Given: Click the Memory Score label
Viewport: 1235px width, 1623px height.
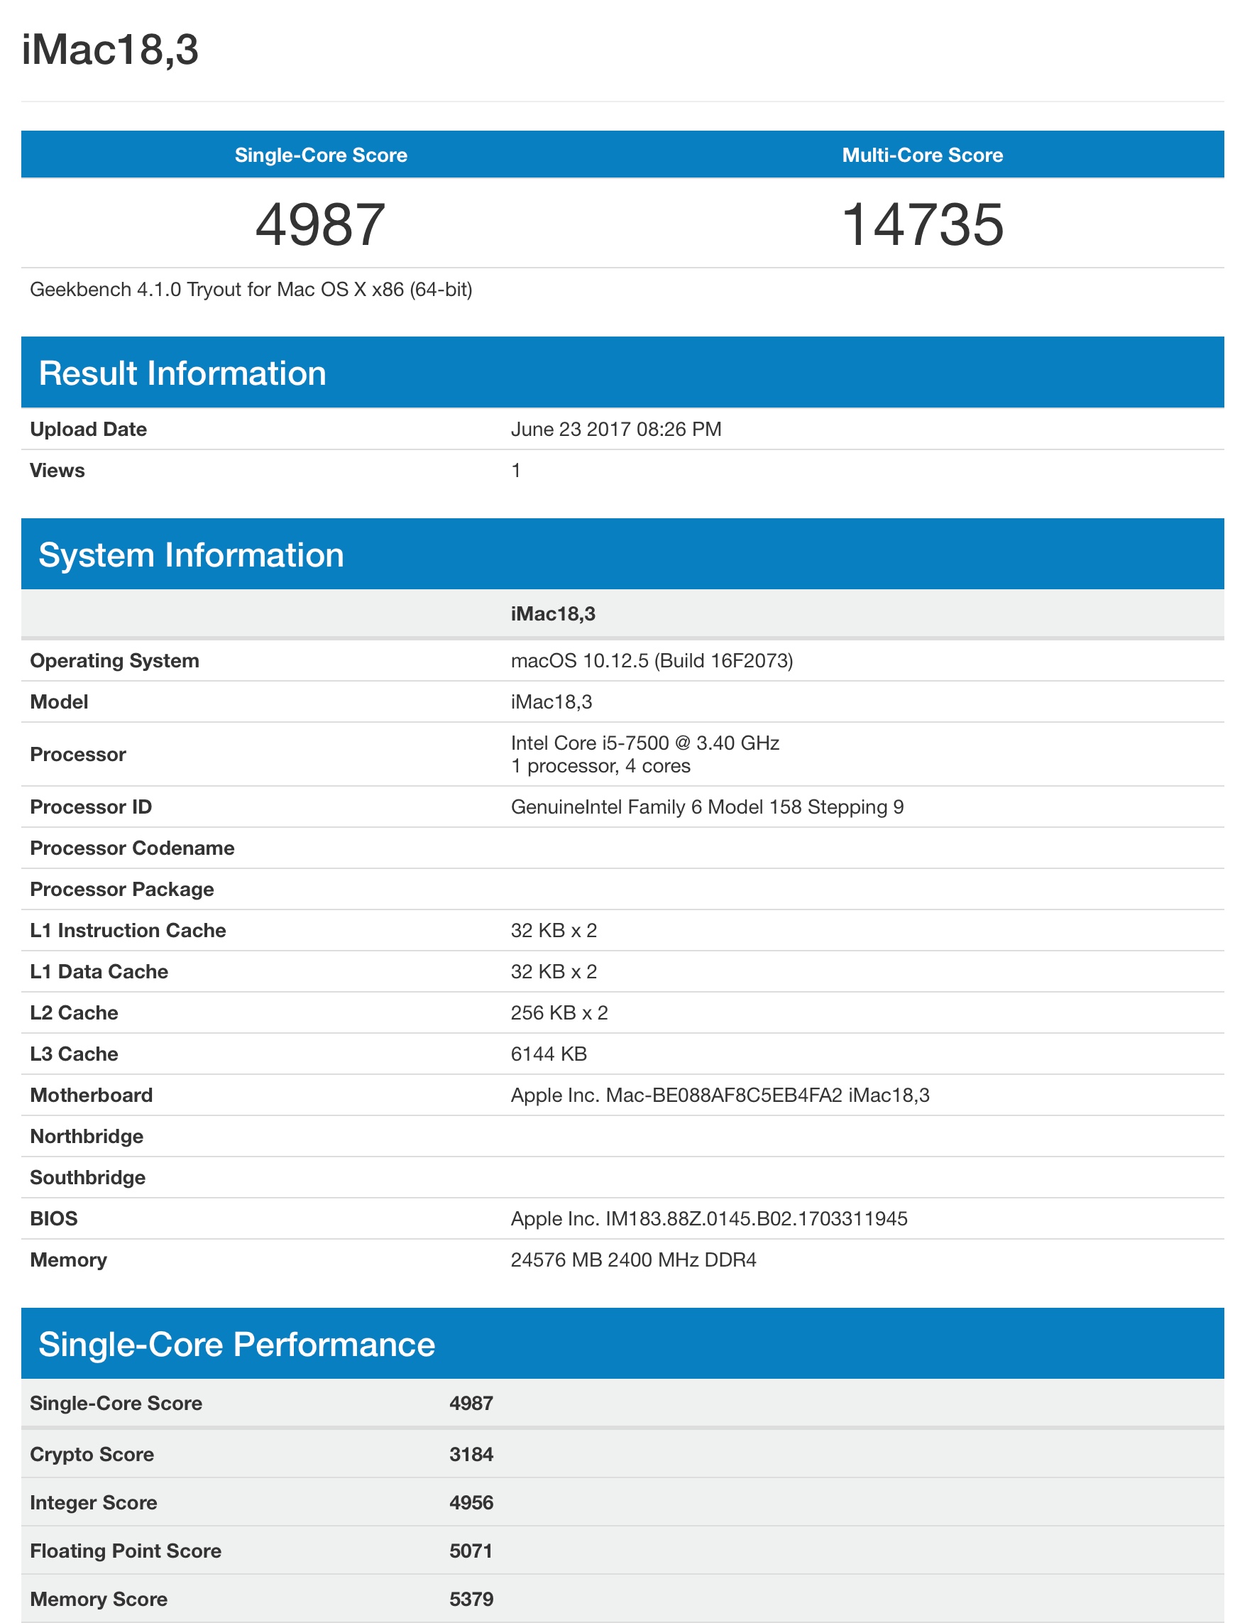Looking at the screenshot, I should click(99, 1600).
